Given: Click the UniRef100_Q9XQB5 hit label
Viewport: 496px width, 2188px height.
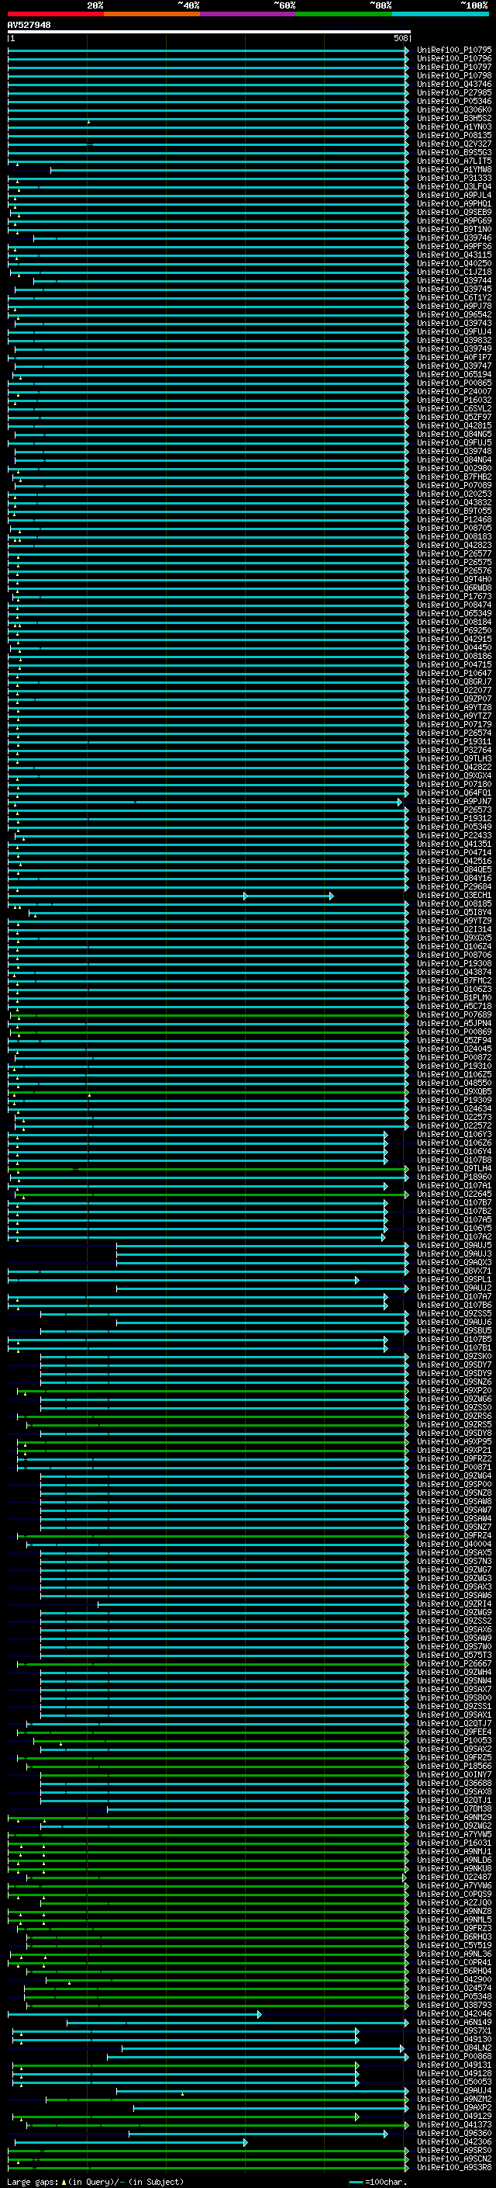Looking at the screenshot, I should pos(454,1091).
